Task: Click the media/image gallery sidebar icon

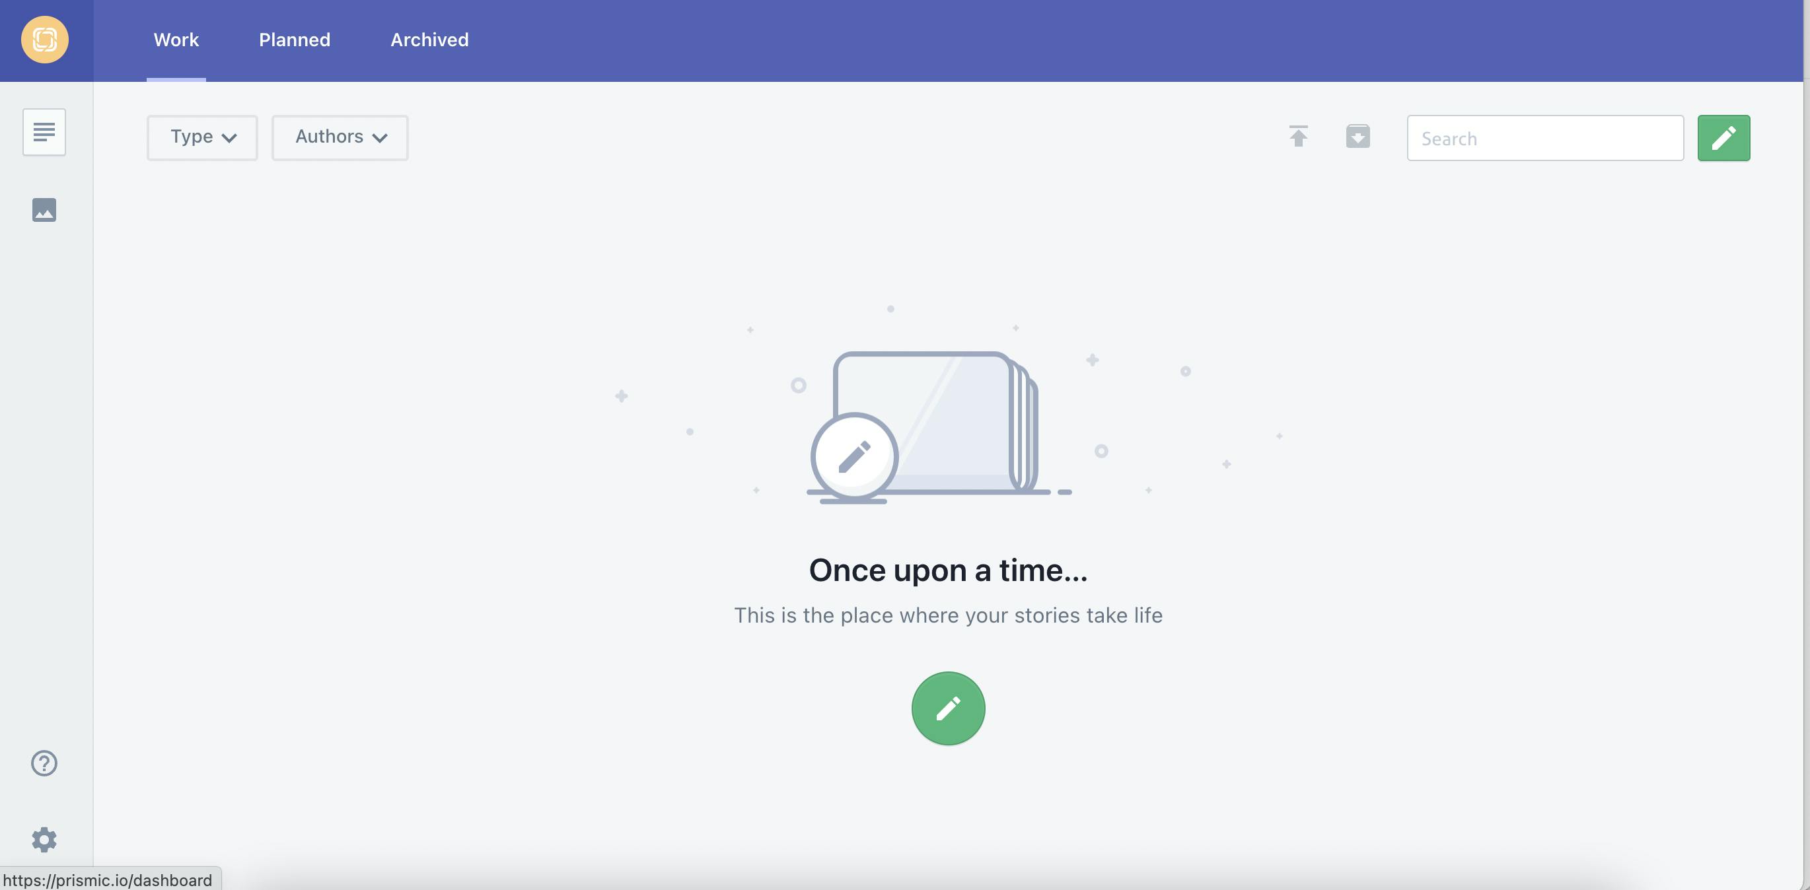Action: [x=43, y=209]
